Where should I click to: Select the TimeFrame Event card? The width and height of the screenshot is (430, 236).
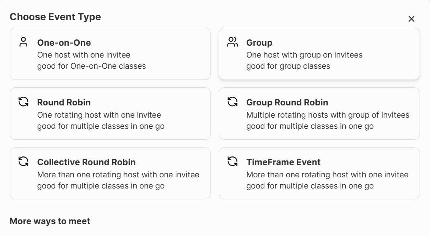click(x=319, y=173)
